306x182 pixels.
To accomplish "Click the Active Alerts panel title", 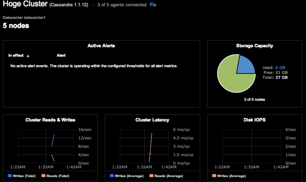I will click(x=101, y=46).
